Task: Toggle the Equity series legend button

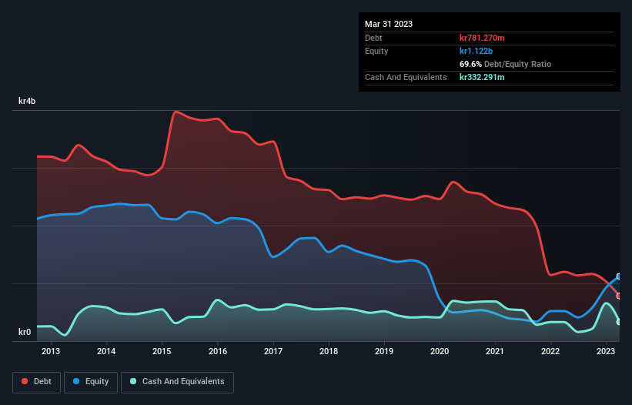Action: tap(91, 382)
